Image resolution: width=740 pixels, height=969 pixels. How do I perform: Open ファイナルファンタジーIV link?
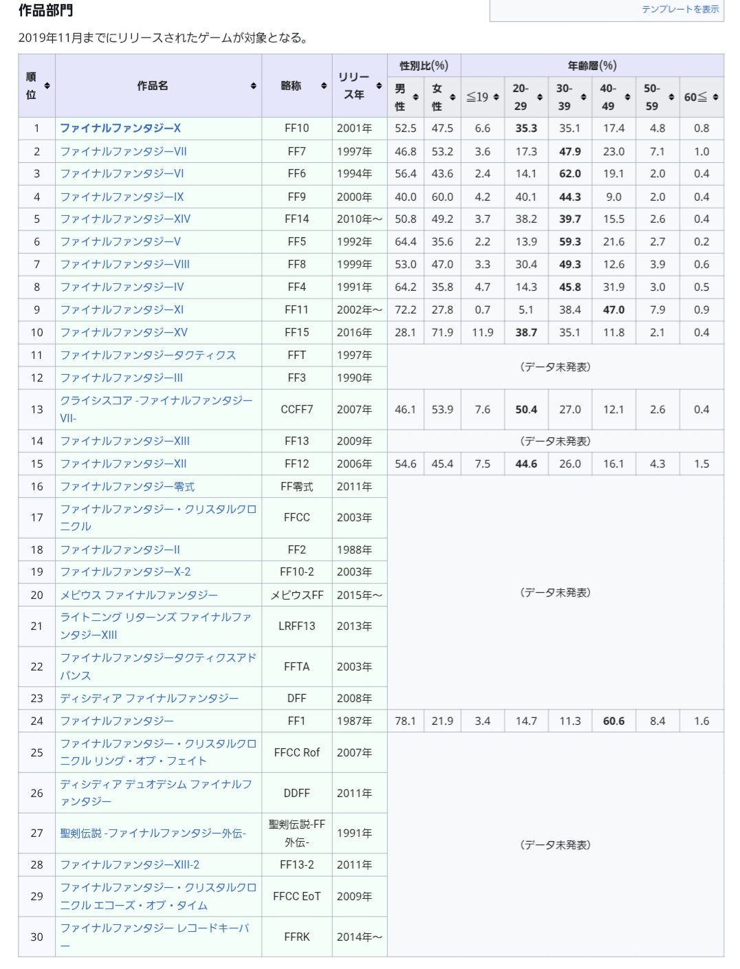[122, 287]
